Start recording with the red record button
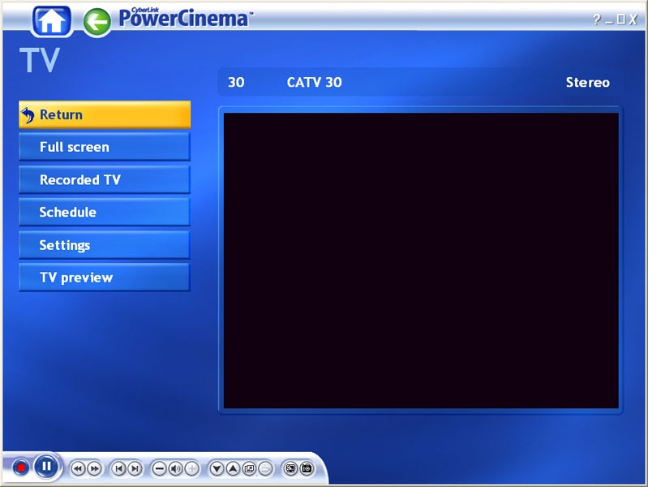The height and width of the screenshot is (487, 648). click(20, 468)
